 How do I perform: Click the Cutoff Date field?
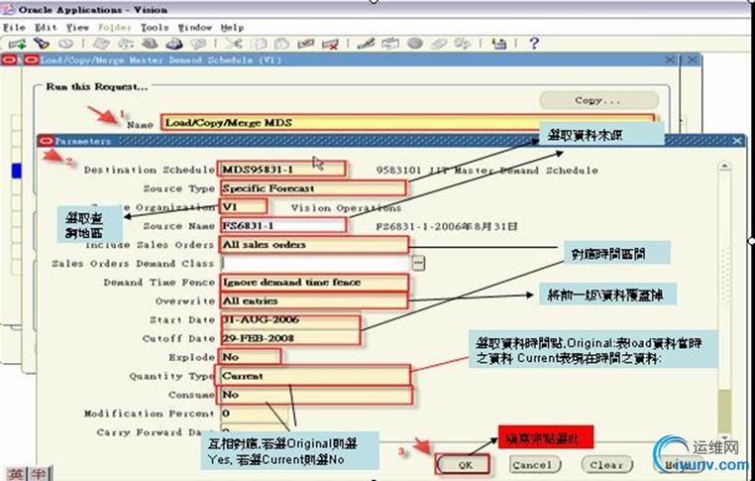(290, 338)
